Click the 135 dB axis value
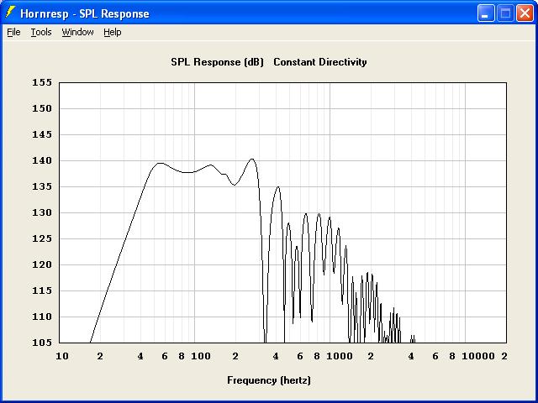The width and height of the screenshot is (538, 403). point(42,186)
